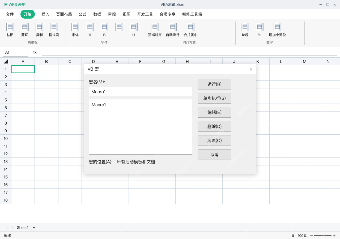Image resolution: width=340 pixels, height=239 pixels.
Task: Select Macro1 in the macro list box
Action: point(99,105)
